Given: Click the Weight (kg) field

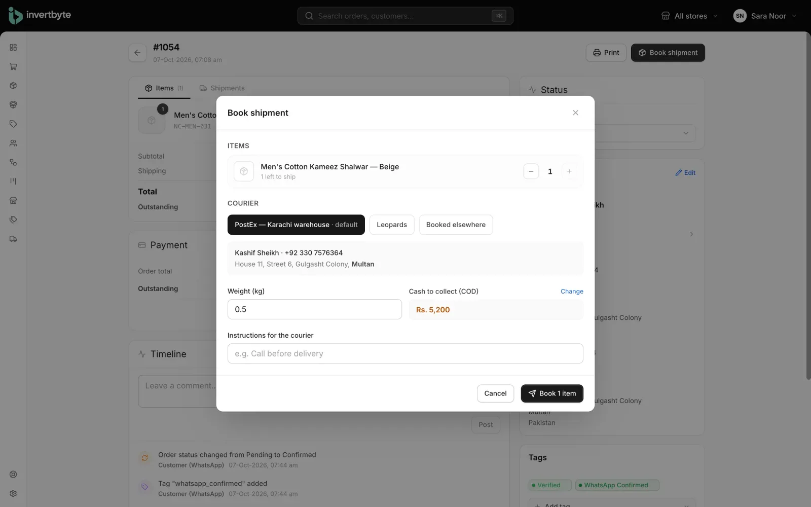Looking at the screenshot, I should pyautogui.click(x=315, y=309).
